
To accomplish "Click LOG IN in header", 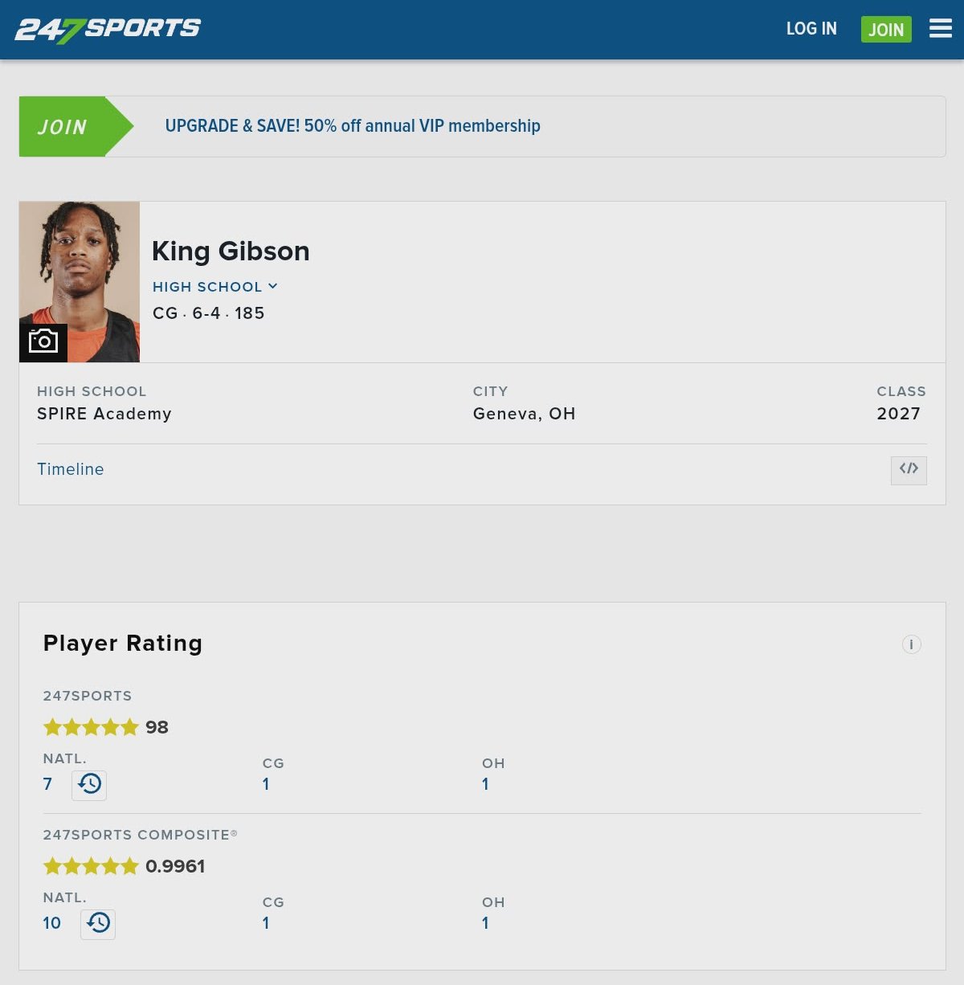I will coord(811,29).
